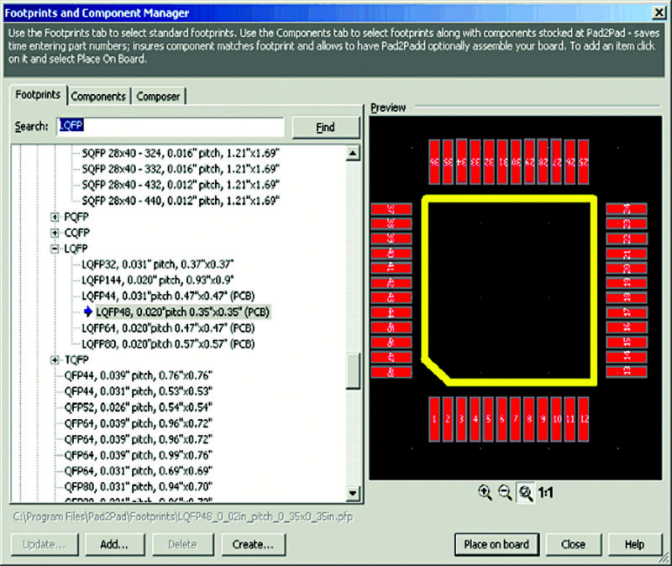672x566 pixels.
Task: Expand the PQFP tree node
Action: pos(55,217)
